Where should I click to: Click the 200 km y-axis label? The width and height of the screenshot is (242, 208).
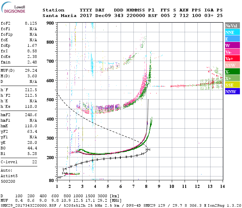[x=50, y=157]
